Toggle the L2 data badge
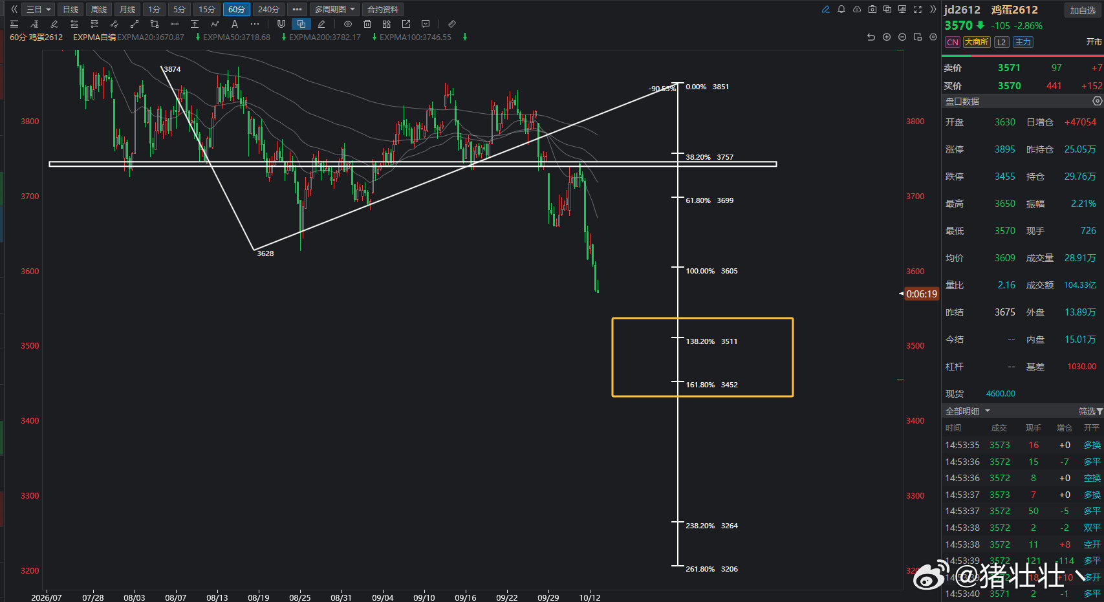 1001,42
